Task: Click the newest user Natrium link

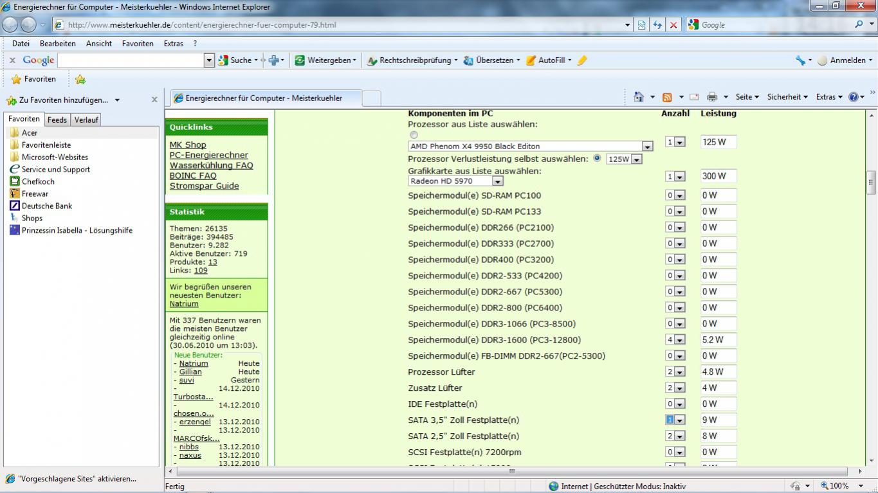Action: [x=184, y=304]
